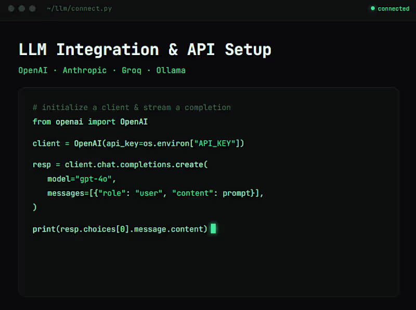Click the client = OpenAI(...) assignment line
Screen dimensions: 416x310
tap(138, 143)
